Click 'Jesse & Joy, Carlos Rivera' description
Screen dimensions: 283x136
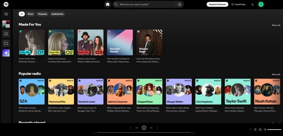[x=88, y=60]
